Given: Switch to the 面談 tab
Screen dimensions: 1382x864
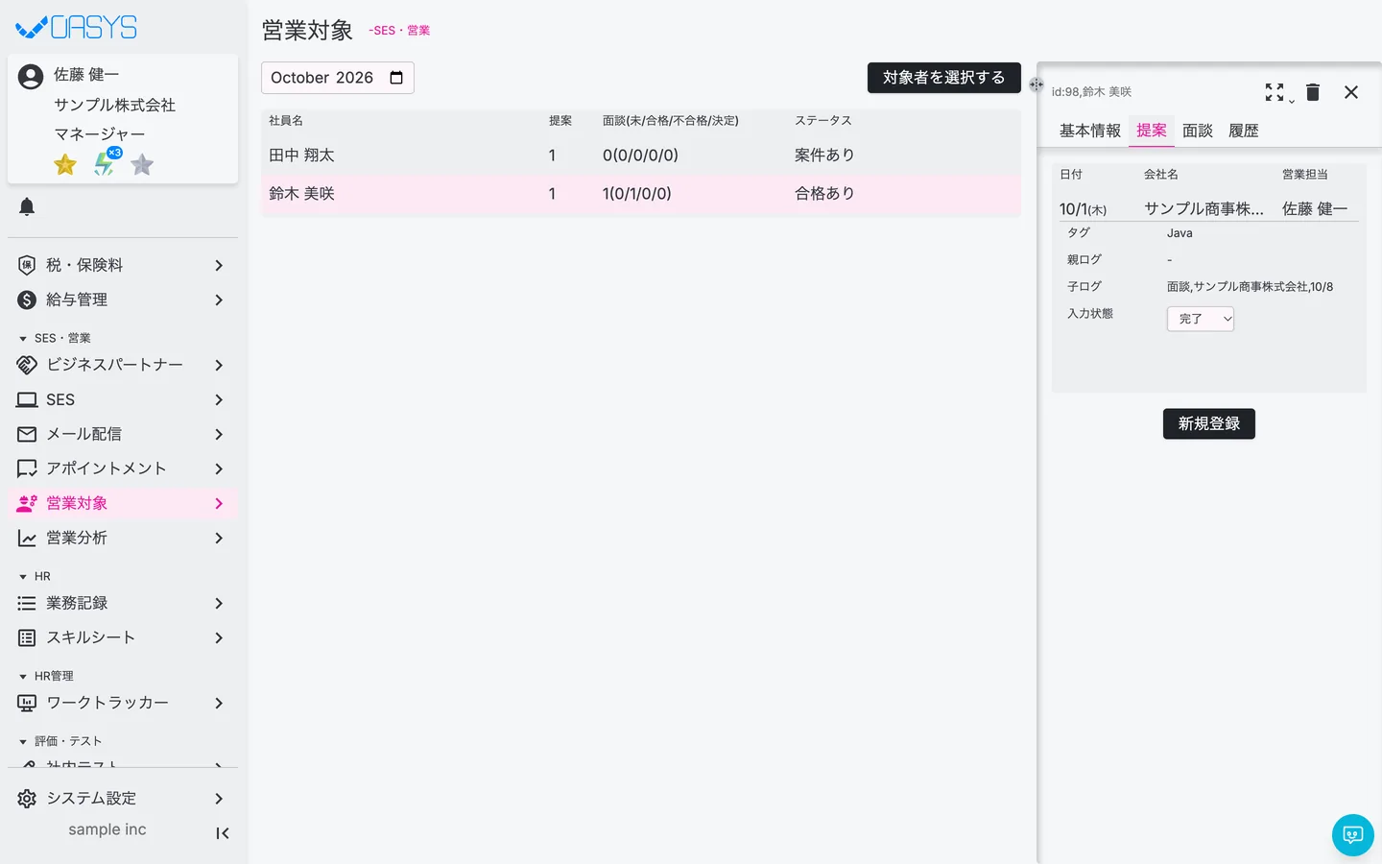Looking at the screenshot, I should (x=1198, y=131).
